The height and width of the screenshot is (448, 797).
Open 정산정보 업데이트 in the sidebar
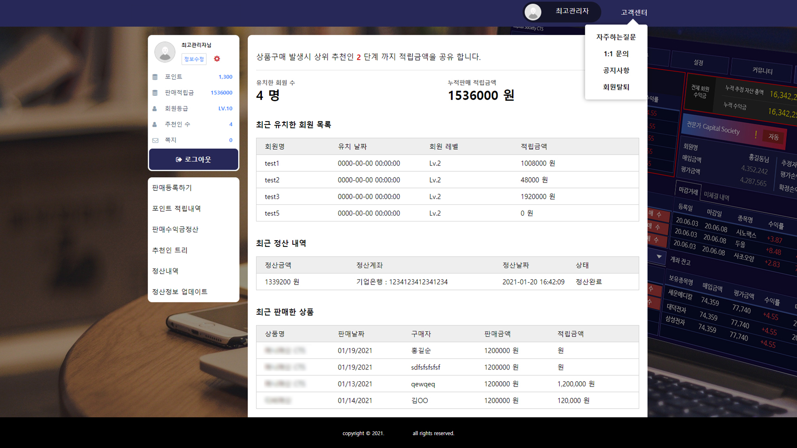tap(180, 292)
